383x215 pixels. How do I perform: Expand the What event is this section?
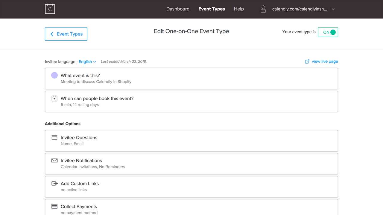pyautogui.click(x=191, y=78)
